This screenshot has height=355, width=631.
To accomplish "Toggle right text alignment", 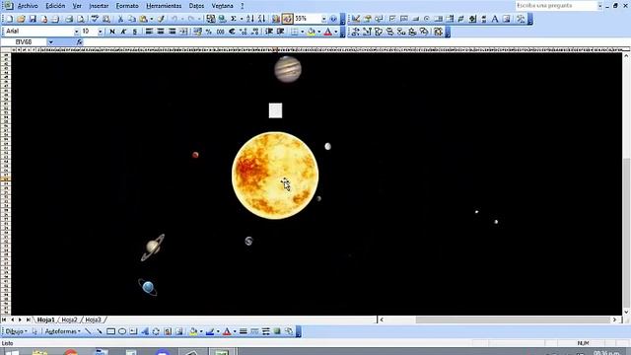I will click(x=172, y=32).
